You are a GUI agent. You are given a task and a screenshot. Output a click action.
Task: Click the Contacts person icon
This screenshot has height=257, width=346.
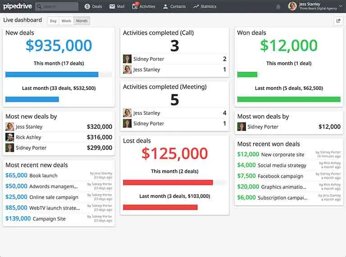click(165, 6)
